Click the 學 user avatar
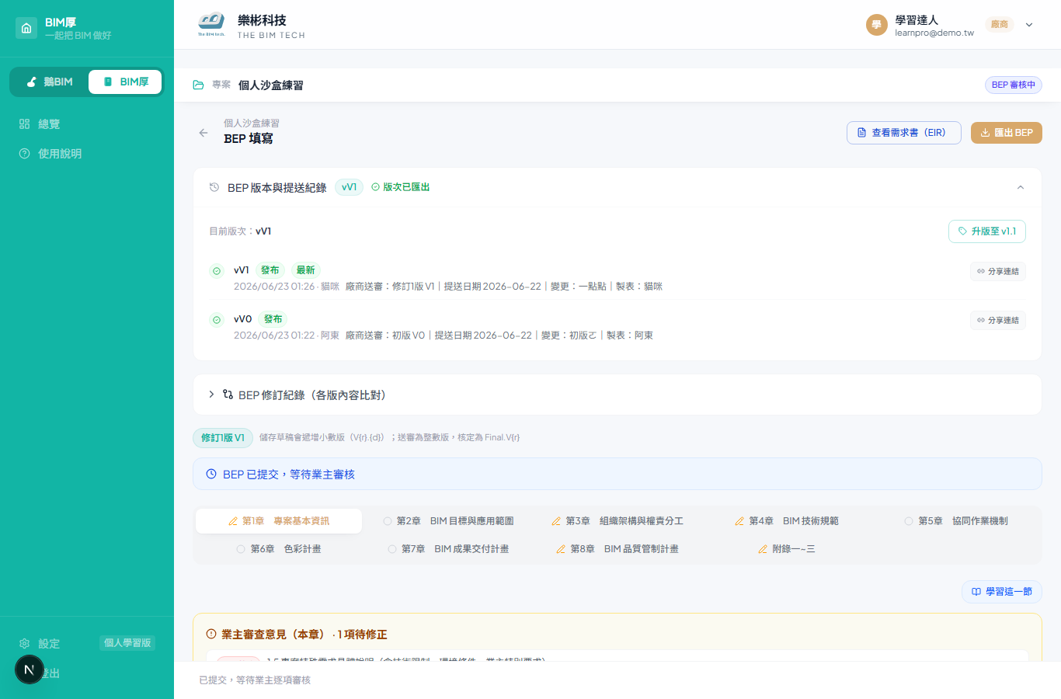 click(876, 25)
